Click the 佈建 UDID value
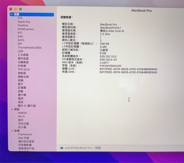The image size is (184, 163). click(x=129, y=72)
